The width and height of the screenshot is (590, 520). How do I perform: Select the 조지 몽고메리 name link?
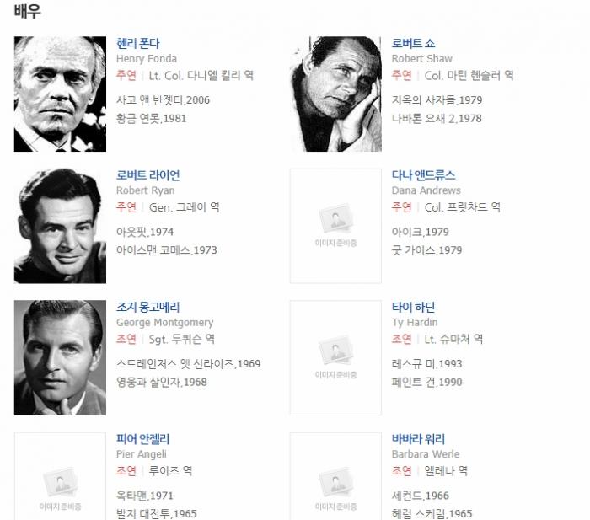coord(147,308)
